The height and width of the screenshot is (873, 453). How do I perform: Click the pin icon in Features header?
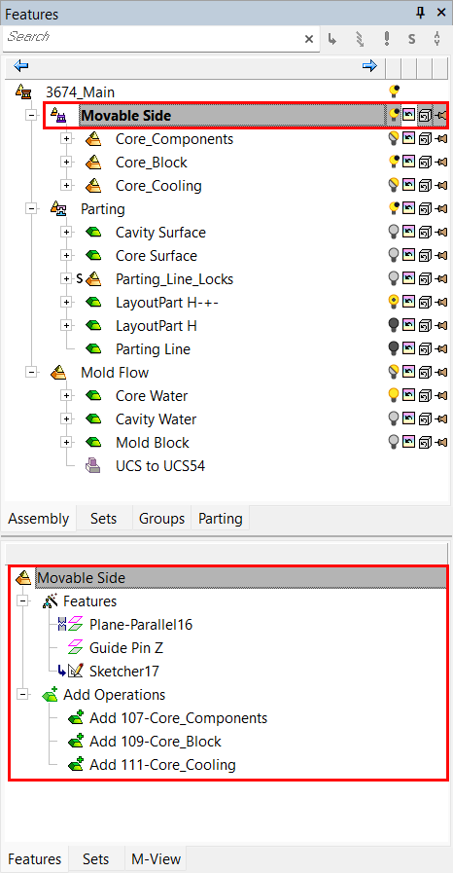[421, 13]
